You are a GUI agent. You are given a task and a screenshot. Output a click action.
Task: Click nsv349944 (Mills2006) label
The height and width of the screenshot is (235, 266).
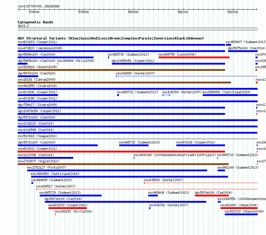coord(76,61)
